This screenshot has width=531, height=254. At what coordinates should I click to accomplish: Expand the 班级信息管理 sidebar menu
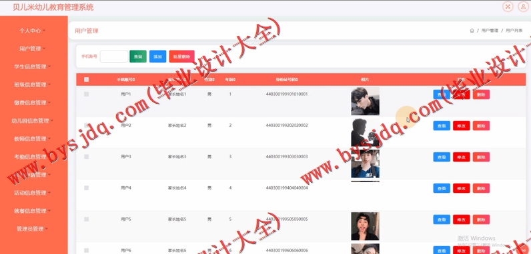coord(33,85)
